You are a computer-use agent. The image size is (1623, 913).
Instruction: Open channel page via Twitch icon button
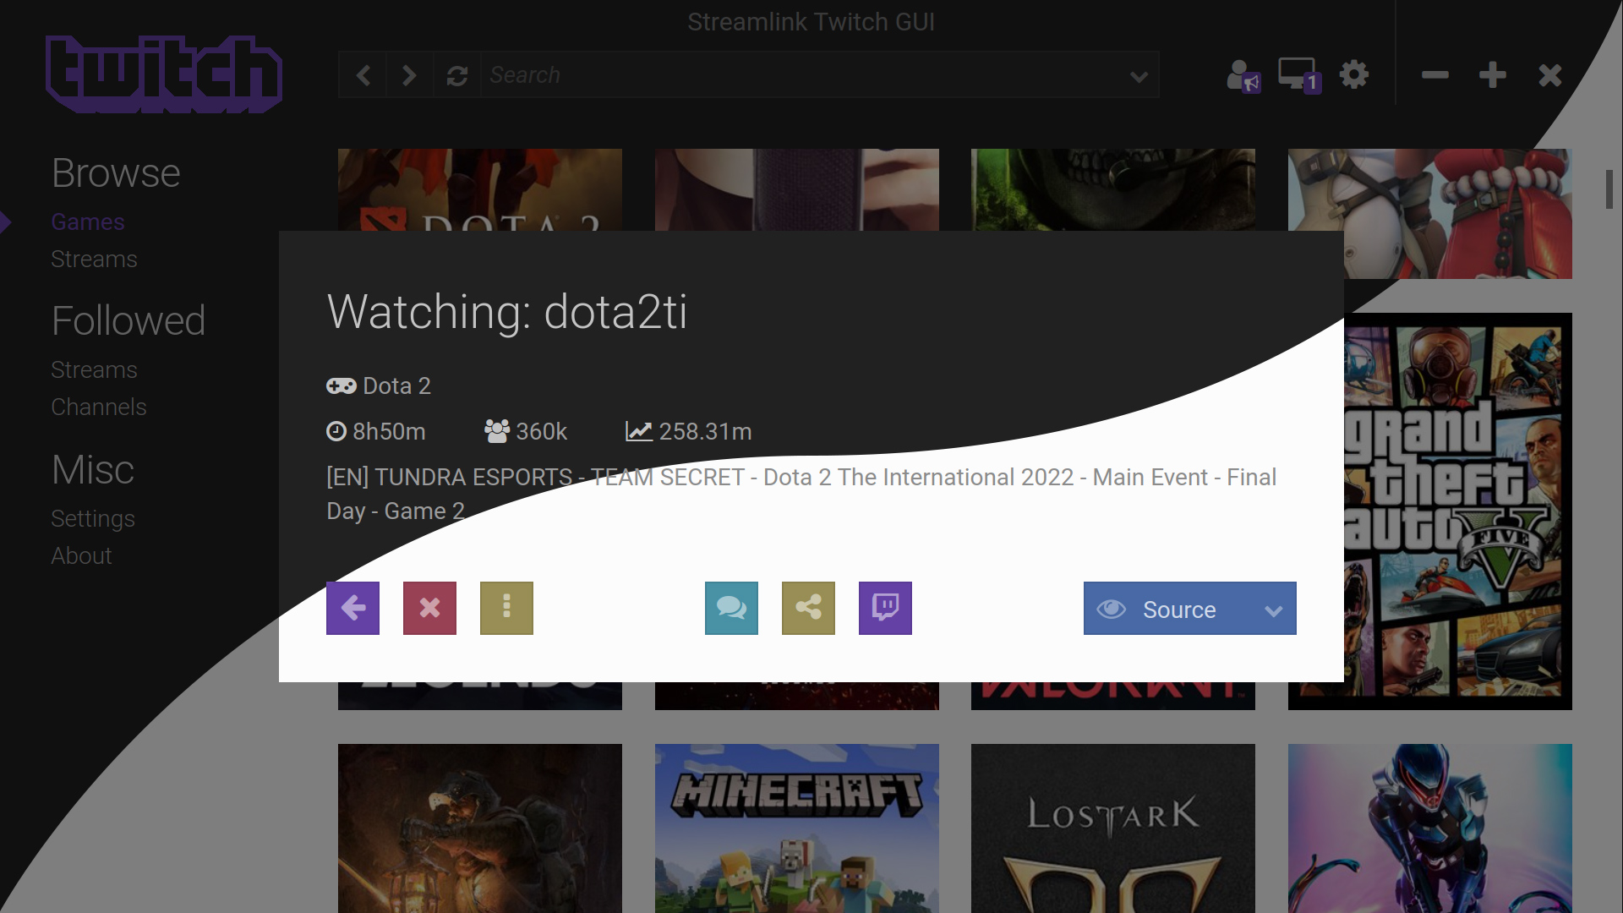885,608
